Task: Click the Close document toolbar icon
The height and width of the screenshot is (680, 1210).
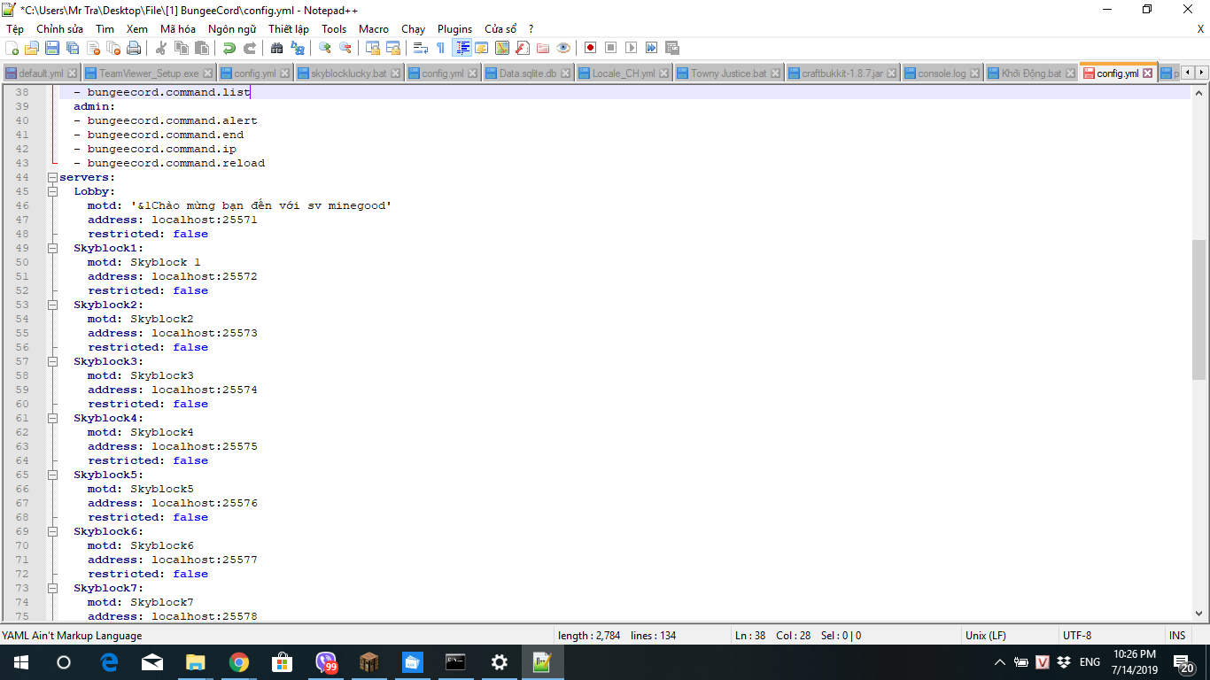Action: (93, 48)
